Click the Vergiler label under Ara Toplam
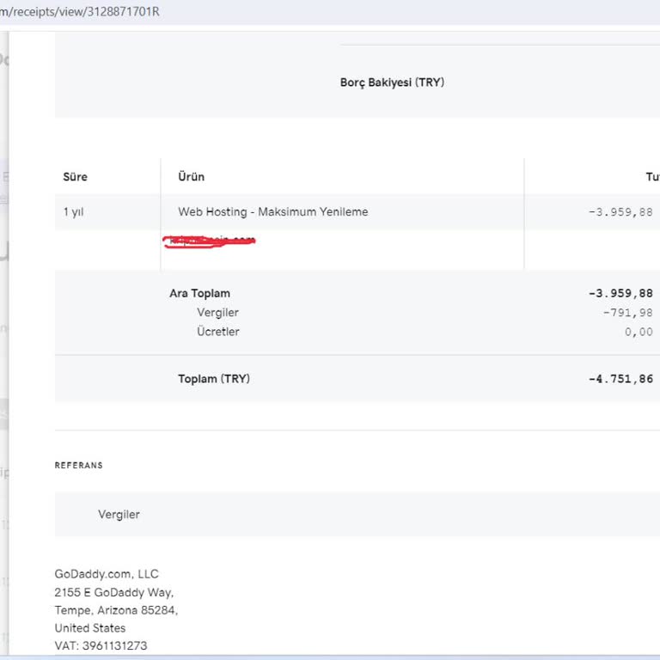Screen dimensions: 660x660 coord(217,313)
